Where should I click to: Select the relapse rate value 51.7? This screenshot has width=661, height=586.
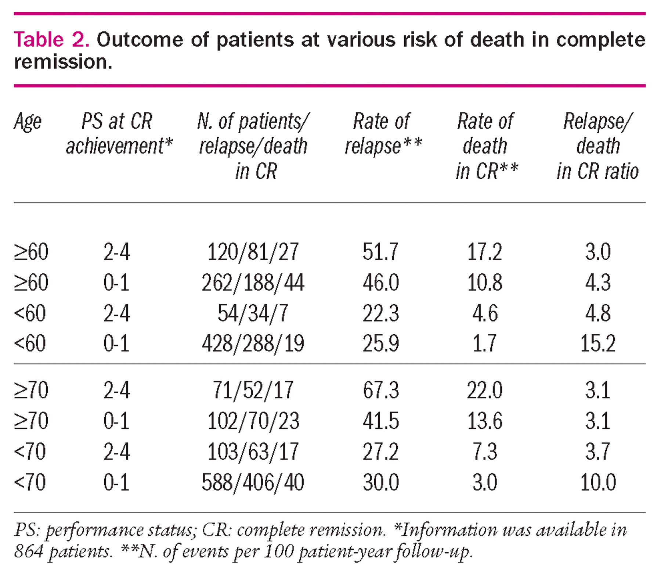(x=380, y=252)
